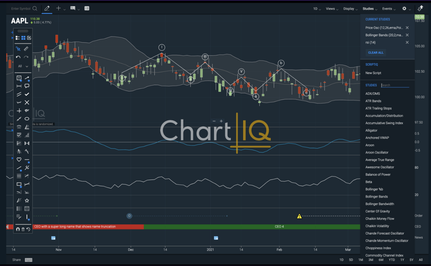The width and height of the screenshot is (431, 266).
Task: Toggle the info tooltip icon in top bar
Action: [73, 8]
